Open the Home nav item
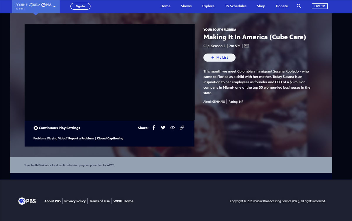 (165, 6)
